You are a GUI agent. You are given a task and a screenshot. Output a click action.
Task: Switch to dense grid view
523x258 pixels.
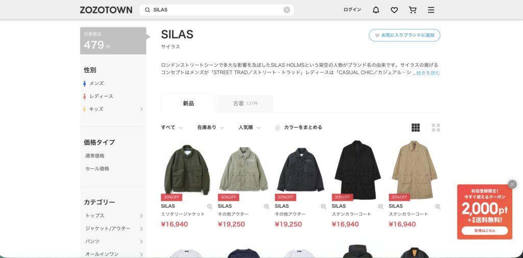(416, 127)
